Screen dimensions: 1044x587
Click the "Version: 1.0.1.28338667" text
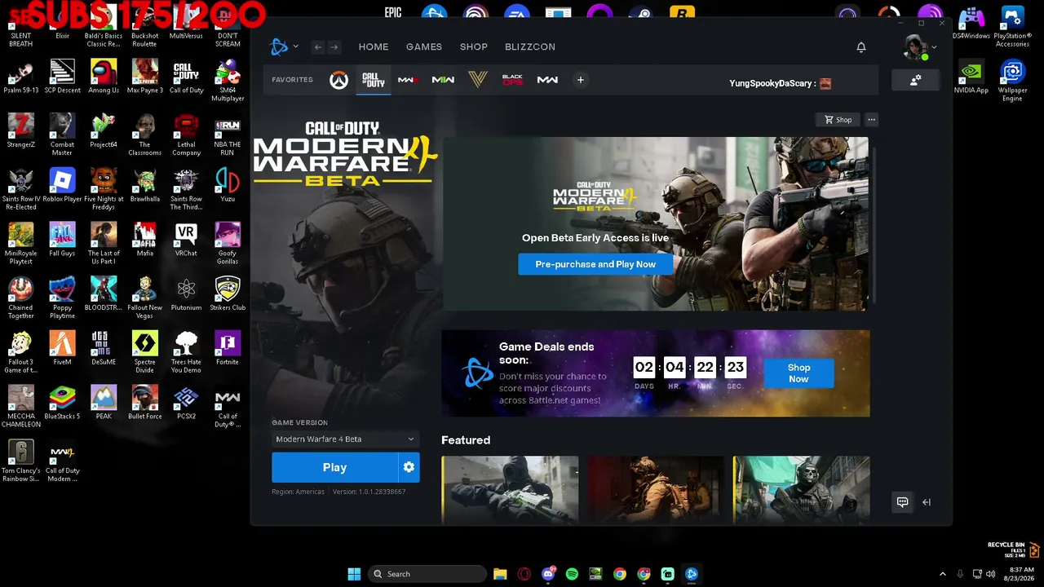(x=369, y=492)
